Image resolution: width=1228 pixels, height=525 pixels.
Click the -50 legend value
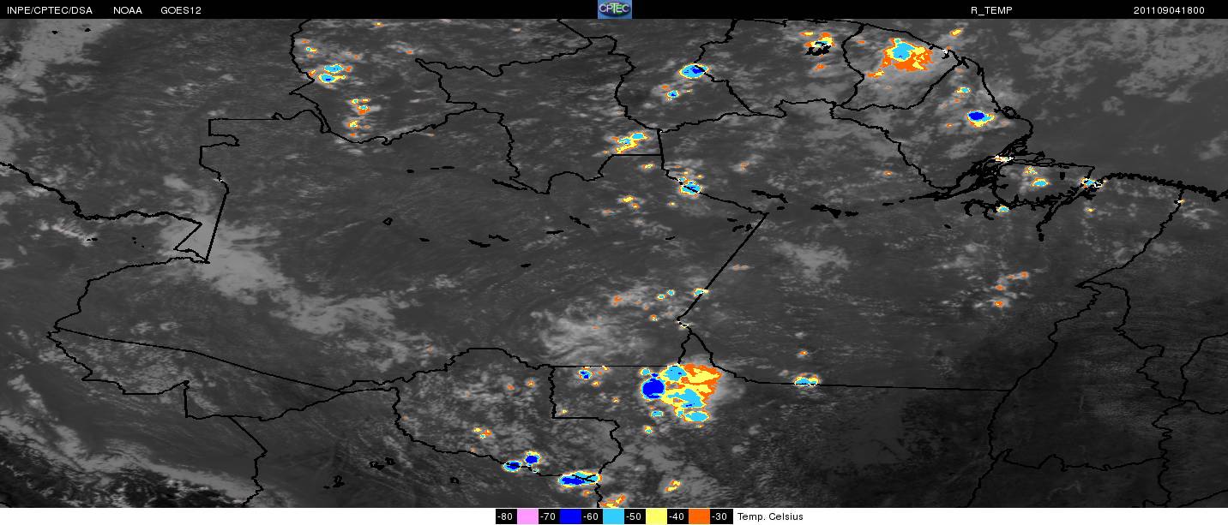(x=635, y=516)
